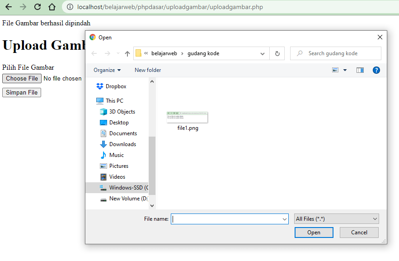Viewport: 399px width, 261px height.
Task: Click belajarweb in the breadcrumb path
Action: [x=165, y=53]
